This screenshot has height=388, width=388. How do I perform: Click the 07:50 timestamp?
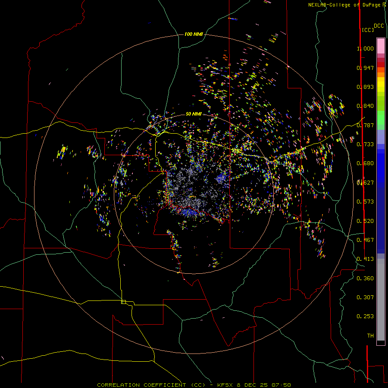281,385
